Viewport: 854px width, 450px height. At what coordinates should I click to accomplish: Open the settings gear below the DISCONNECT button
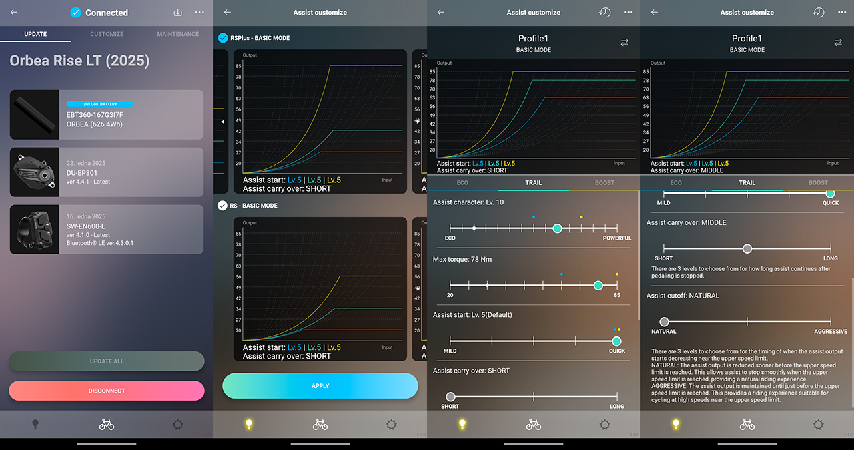pos(177,425)
